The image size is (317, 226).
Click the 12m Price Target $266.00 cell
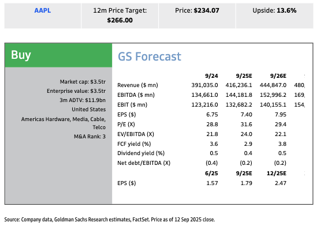(x=120, y=16)
